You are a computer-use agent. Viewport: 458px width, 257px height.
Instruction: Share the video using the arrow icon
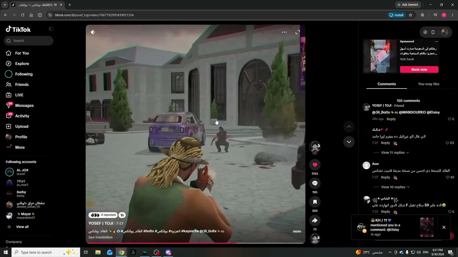pos(315,221)
